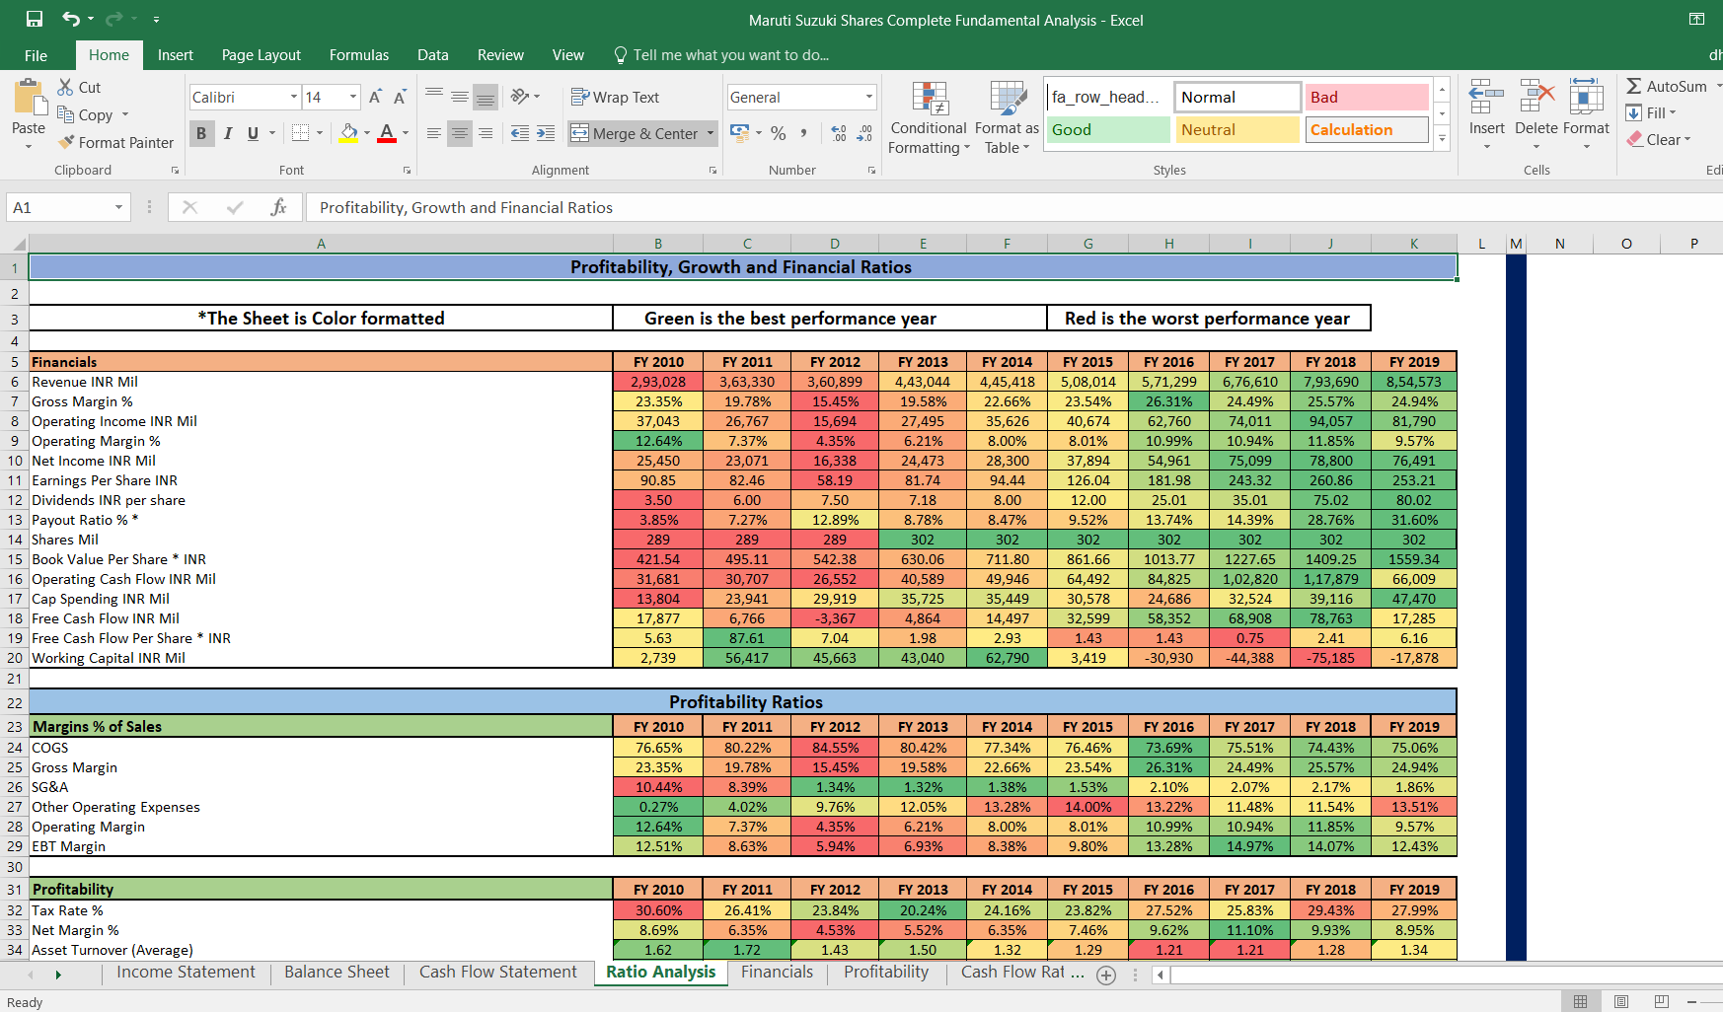Toggle Underline formatting
Image resolution: width=1723 pixels, height=1012 pixels.
pyautogui.click(x=254, y=133)
